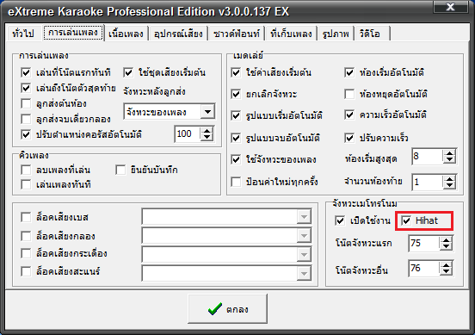
Task: Open the ที่เก็บเพลง tab
Action: click(291, 34)
